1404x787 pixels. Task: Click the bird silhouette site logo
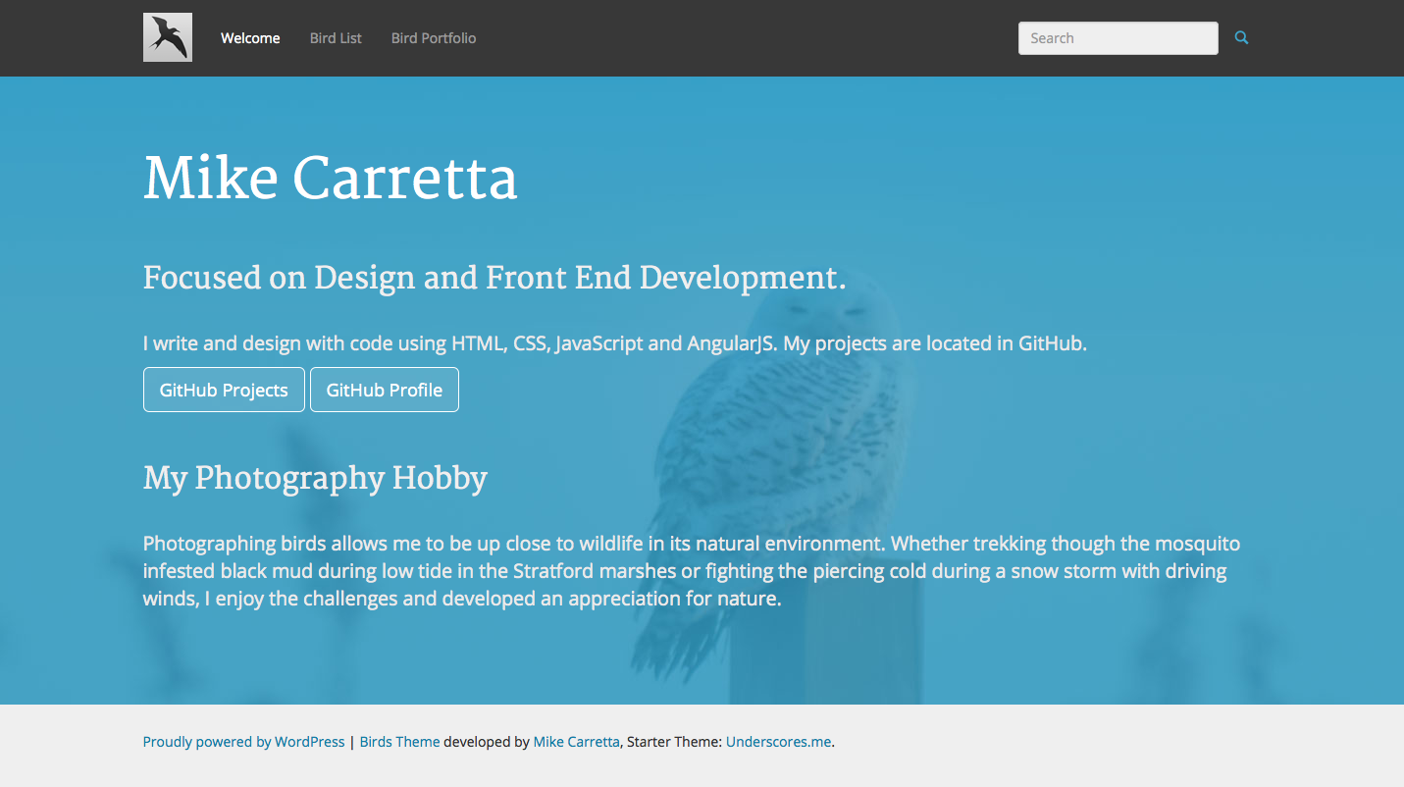[x=168, y=37]
